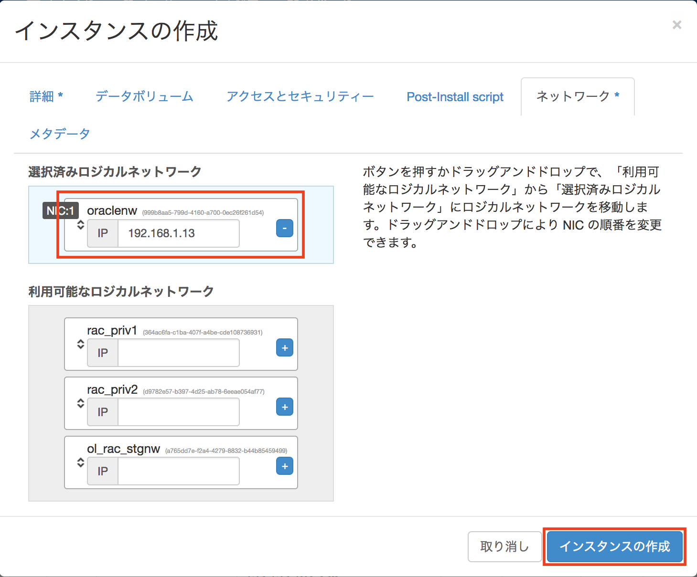Click the reorder handle for oraclenw

point(81,225)
